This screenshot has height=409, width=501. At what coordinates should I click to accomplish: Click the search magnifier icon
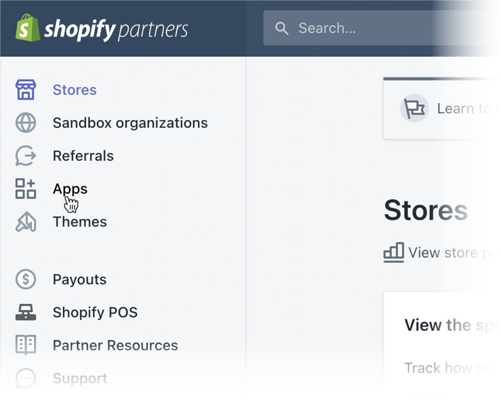pyautogui.click(x=282, y=28)
